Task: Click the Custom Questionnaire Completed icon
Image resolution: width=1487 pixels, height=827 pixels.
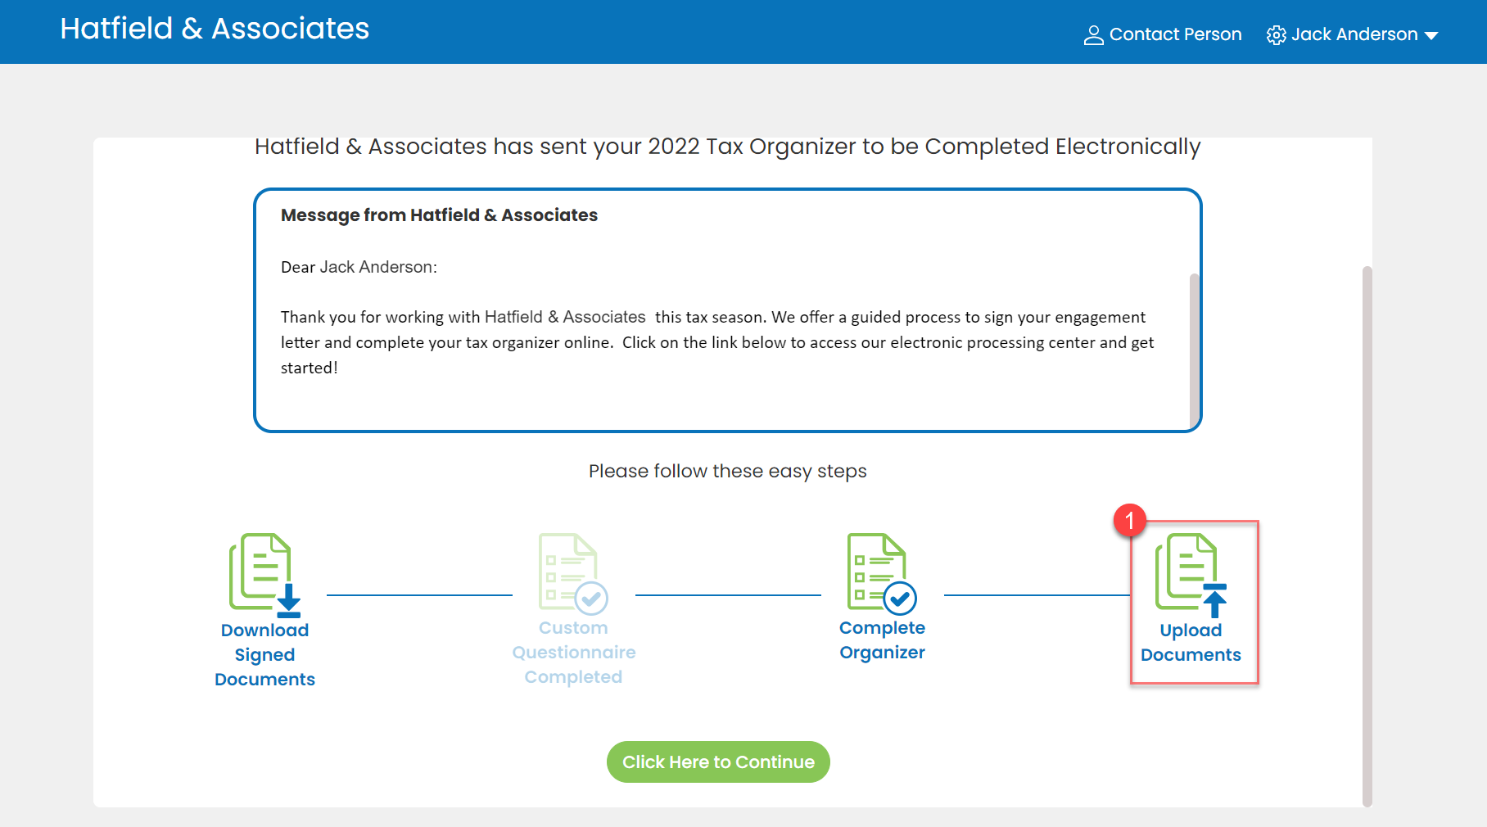Action: click(x=573, y=573)
